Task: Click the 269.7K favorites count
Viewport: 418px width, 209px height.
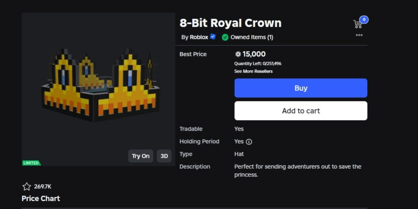Action: [43, 186]
